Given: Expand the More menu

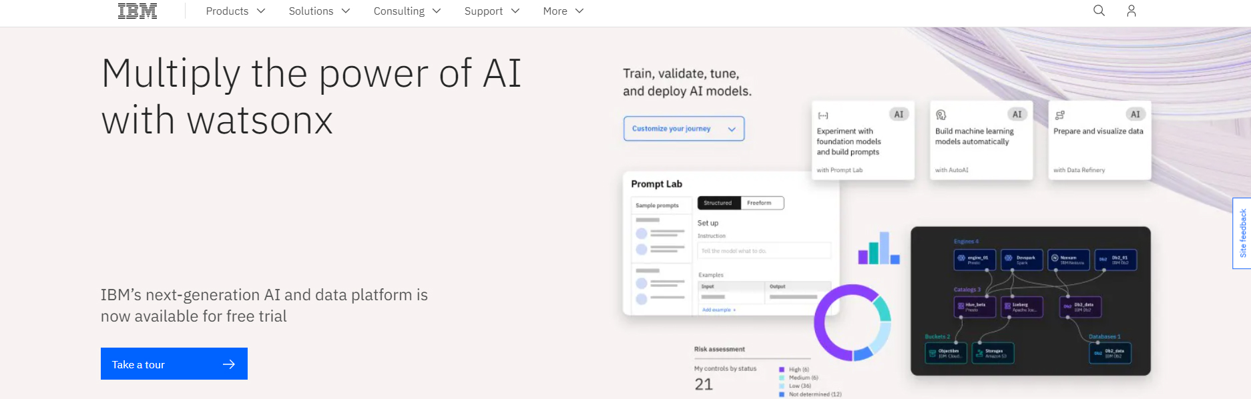Looking at the screenshot, I should 563,11.
